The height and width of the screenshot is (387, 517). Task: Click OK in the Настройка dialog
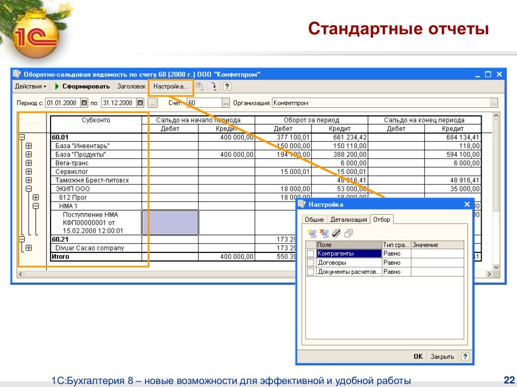(418, 356)
